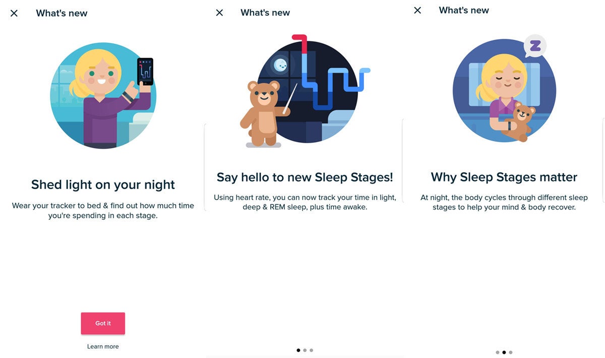Tap the purple Z speech bubble icon
605x358 pixels.
click(x=535, y=46)
